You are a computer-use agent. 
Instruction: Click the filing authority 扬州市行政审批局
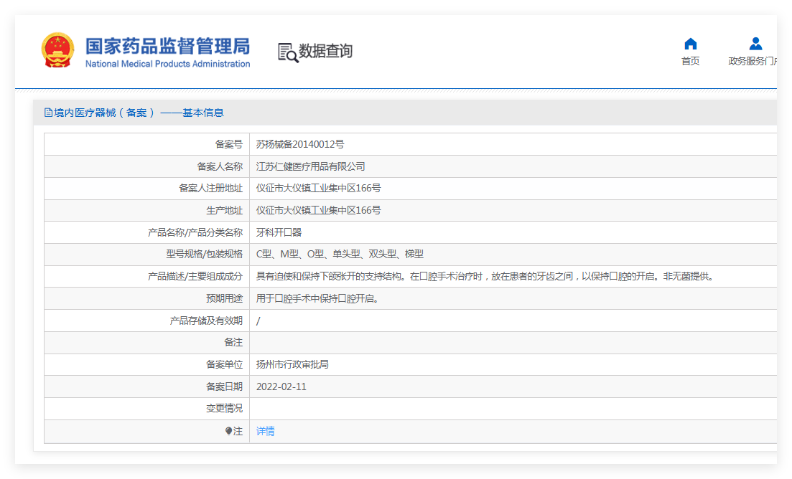click(292, 364)
